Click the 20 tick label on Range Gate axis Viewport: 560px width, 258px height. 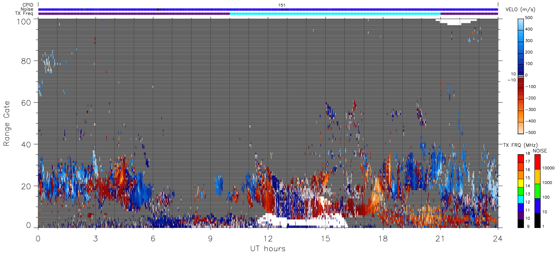[26, 186]
